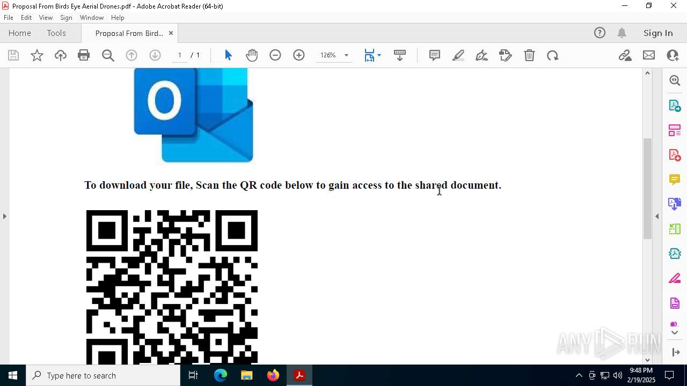The height and width of the screenshot is (386, 687).
Task: Open share with others icon
Action: (673, 55)
